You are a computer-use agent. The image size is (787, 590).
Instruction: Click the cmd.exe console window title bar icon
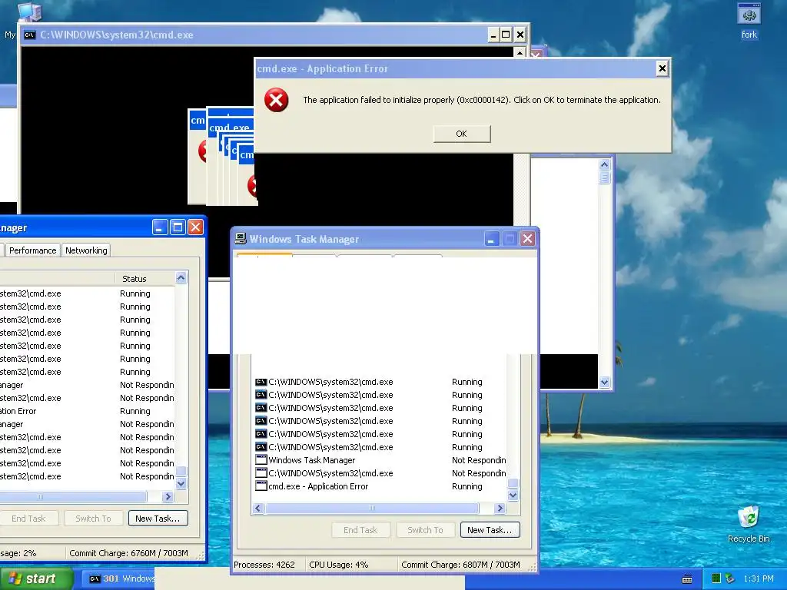(30, 35)
